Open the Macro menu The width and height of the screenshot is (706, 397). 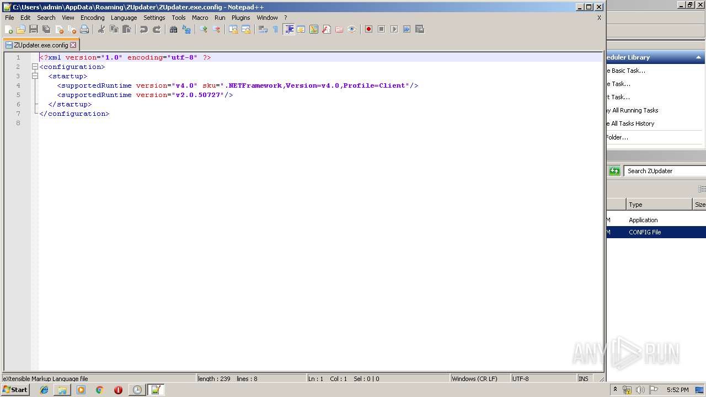(200, 18)
